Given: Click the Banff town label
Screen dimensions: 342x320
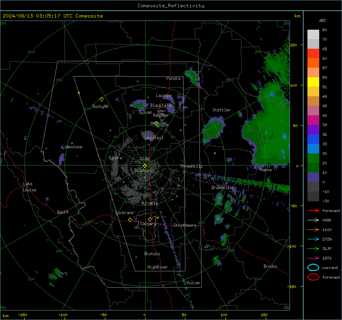Looking at the screenshot, I should (63, 212).
